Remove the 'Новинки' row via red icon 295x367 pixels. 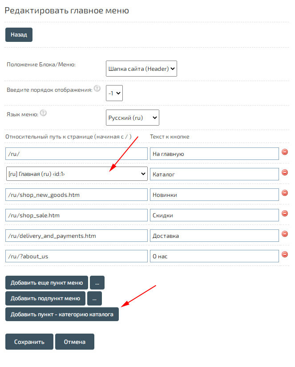click(x=285, y=193)
